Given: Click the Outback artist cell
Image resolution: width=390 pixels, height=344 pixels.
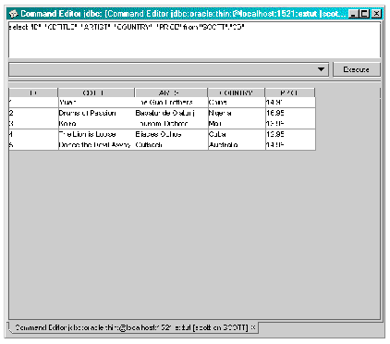Looking at the screenshot, I should (x=171, y=145).
